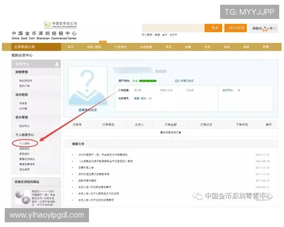Viewport: 284px width, 227px height.
Task: Open 个人资料 in the sidebar
Action: [x=25, y=143]
